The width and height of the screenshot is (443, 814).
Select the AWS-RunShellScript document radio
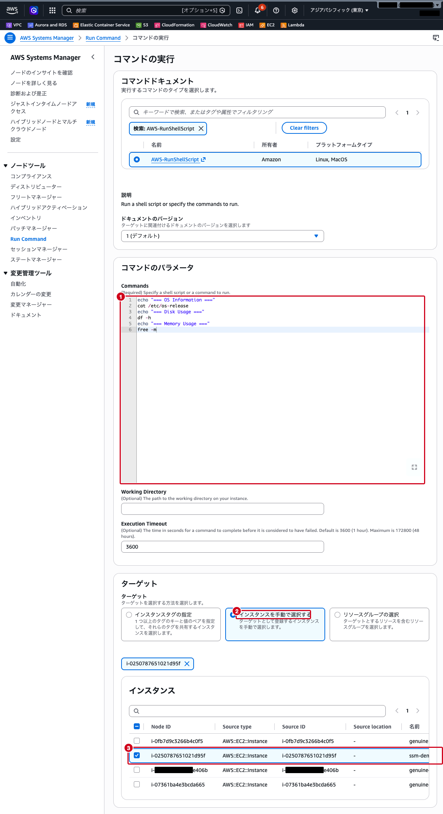pyautogui.click(x=137, y=159)
